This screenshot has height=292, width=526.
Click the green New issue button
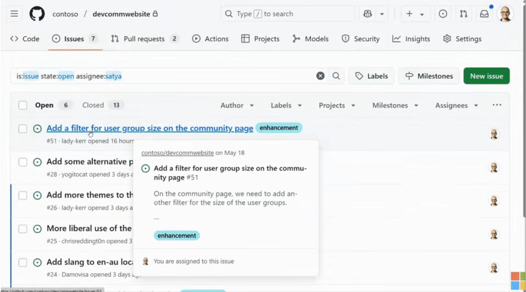point(486,76)
